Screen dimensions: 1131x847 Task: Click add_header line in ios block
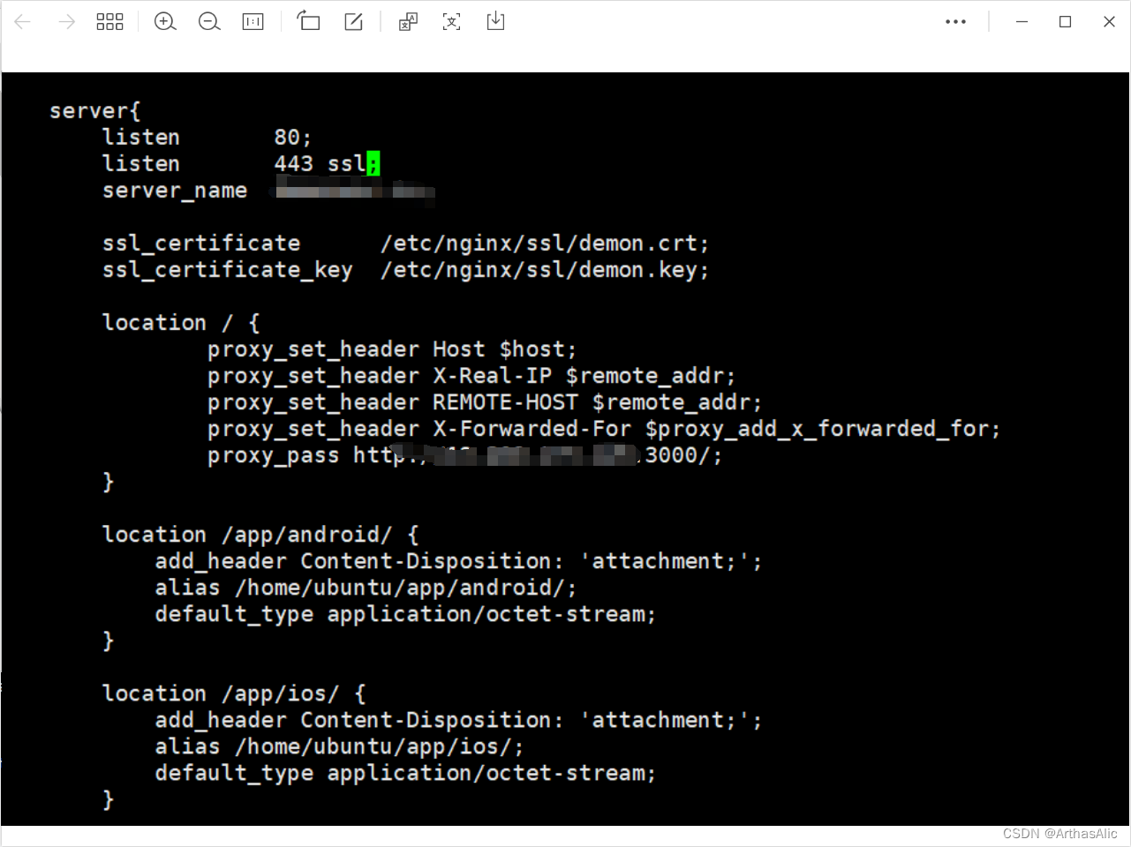coord(458,720)
